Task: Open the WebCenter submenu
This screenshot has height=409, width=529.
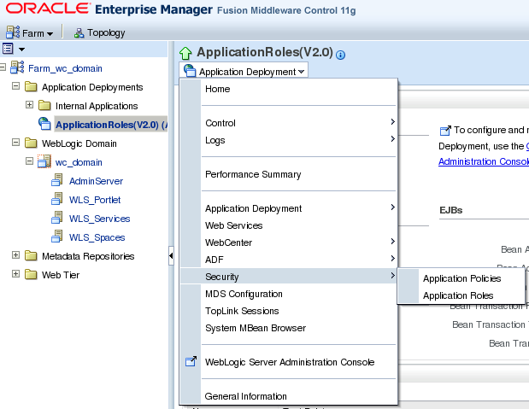Action: click(x=300, y=242)
